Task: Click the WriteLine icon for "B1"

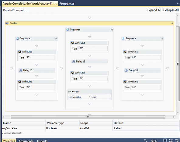Action: 72,43
